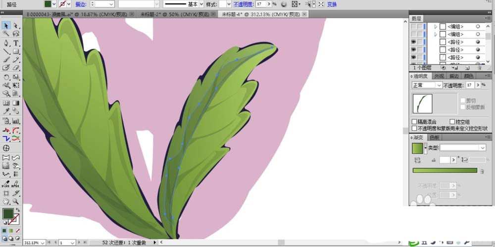Select the Column Graph tool
The width and height of the screenshot is (495, 247).
tap(16, 121)
